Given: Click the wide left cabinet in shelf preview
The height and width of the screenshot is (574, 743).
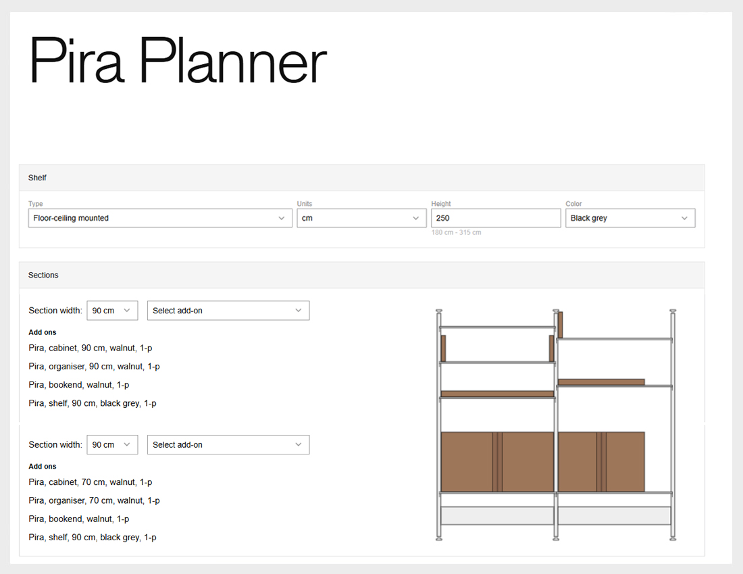Looking at the screenshot, I should coord(497,461).
